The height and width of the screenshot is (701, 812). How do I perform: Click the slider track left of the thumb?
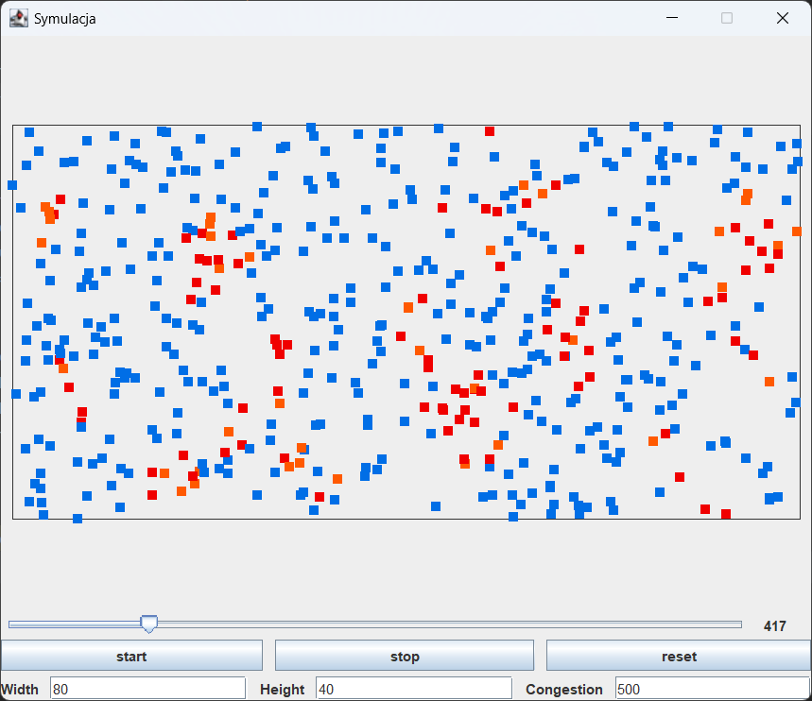pyautogui.click(x=76, y=624)
